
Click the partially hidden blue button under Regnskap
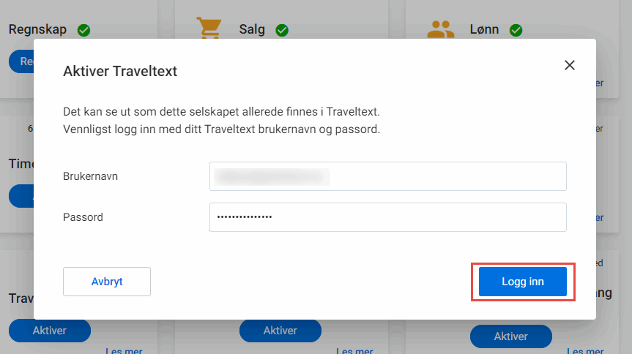(22, 62)
